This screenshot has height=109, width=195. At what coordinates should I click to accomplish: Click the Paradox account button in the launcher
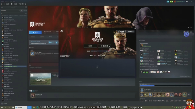[x=121, y=32]
